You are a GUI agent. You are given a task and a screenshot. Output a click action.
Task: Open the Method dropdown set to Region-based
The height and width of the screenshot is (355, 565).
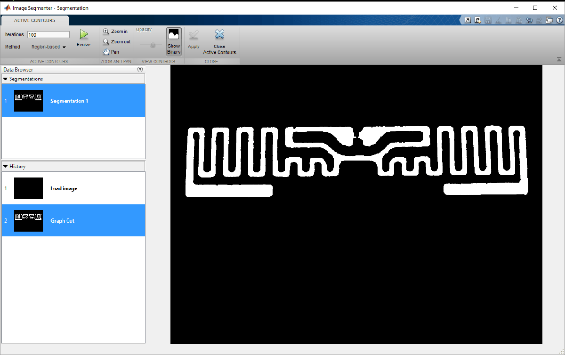click(48, 47)
